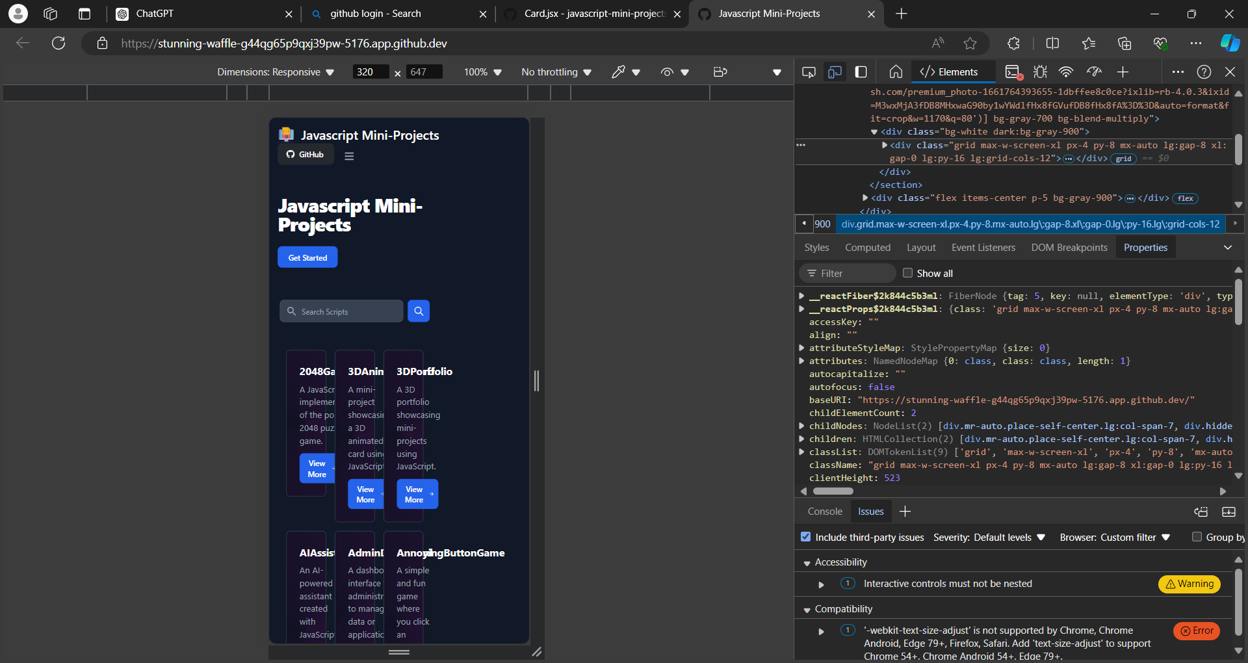Click the browser Refresh icon
Screen dimensions: 1248x663
tap(58, 44)
